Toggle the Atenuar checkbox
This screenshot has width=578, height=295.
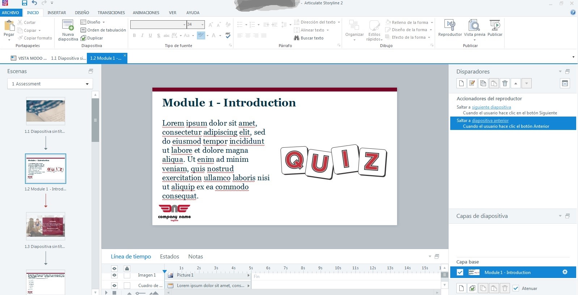[x=516, y=288]
